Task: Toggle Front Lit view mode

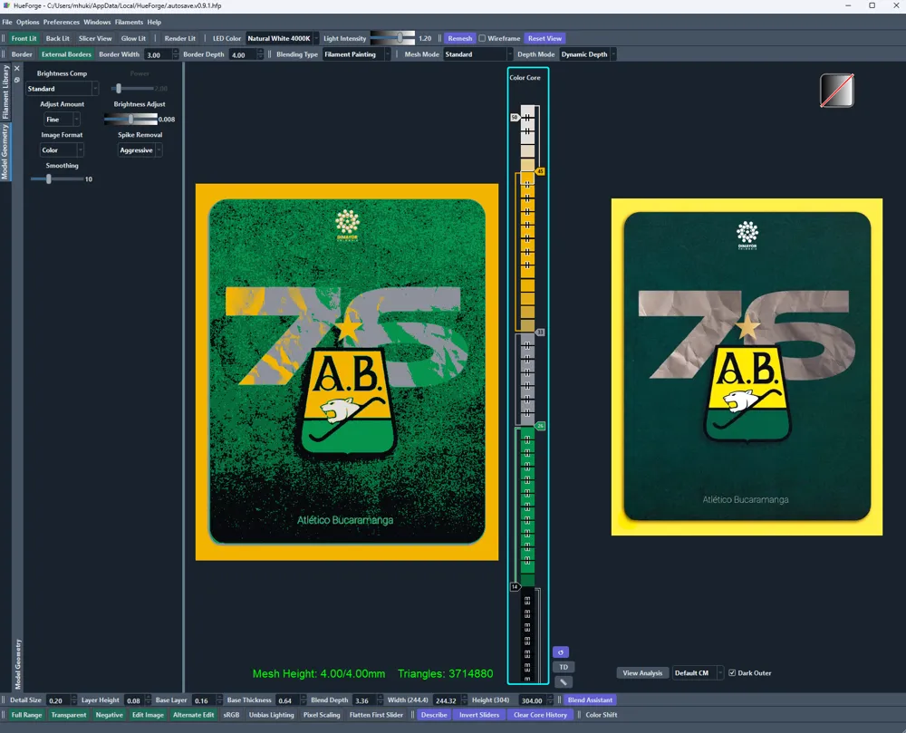Action: (24, 38)
